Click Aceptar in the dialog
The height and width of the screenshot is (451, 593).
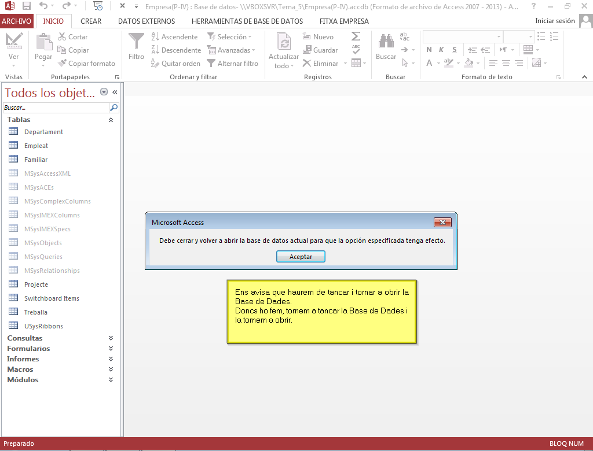click(301, 257)
